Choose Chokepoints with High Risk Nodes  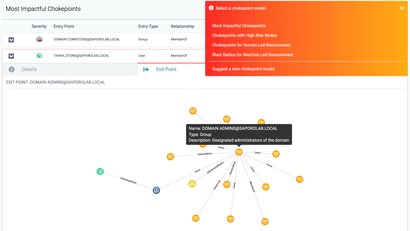244,36
